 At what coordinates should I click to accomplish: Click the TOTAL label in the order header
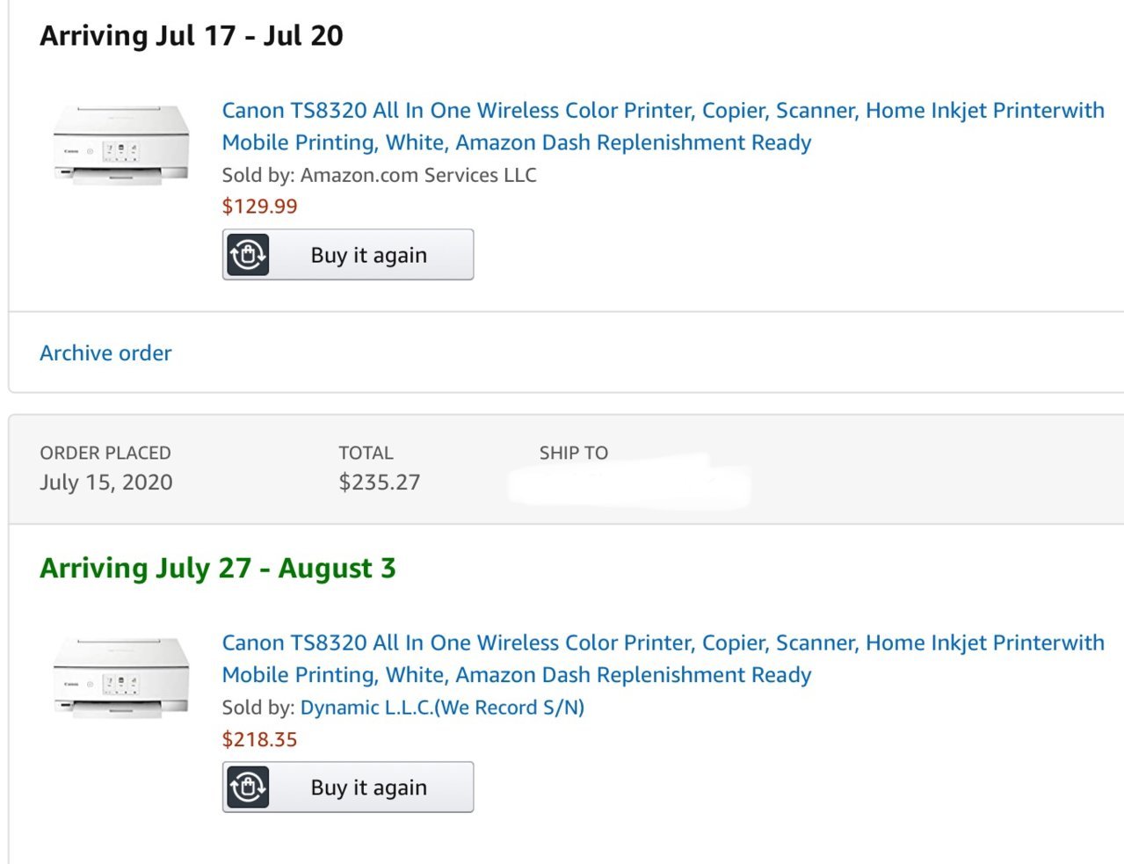[x=366, y=453]
